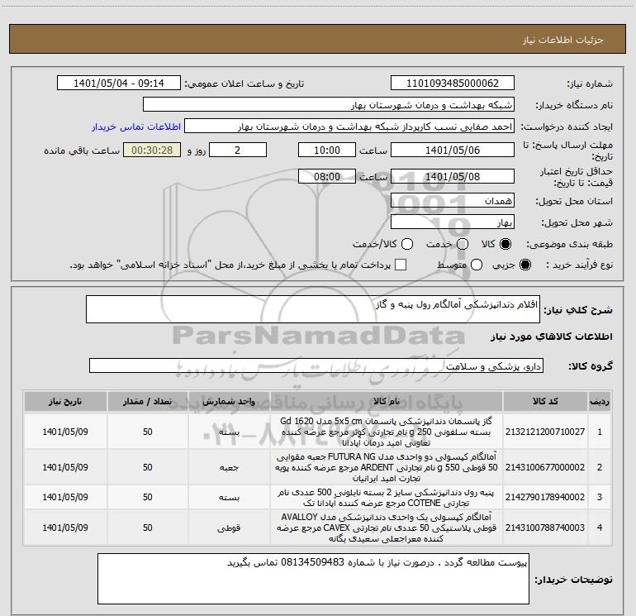Click the price validity date 1401/05/08
This screenshot has width=636, height=616.
[x=453, y=177]
